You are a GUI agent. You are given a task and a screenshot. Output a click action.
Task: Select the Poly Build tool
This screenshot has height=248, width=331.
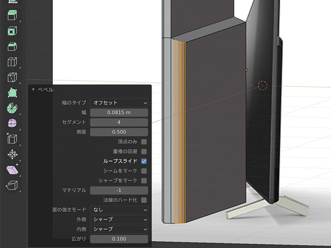12,93
